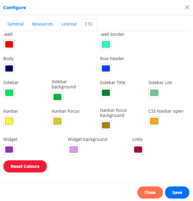Open the Sidebar List colour swatch
Screen dimensions: 193x201
[154, 93]
